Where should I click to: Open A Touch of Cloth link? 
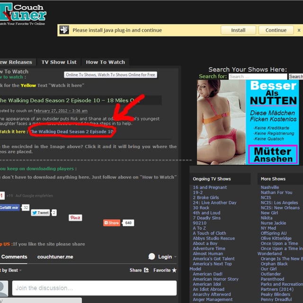point(209,233)
